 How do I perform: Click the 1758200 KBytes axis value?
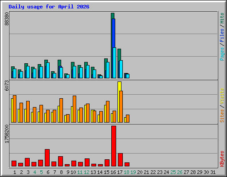coord(7,134)
